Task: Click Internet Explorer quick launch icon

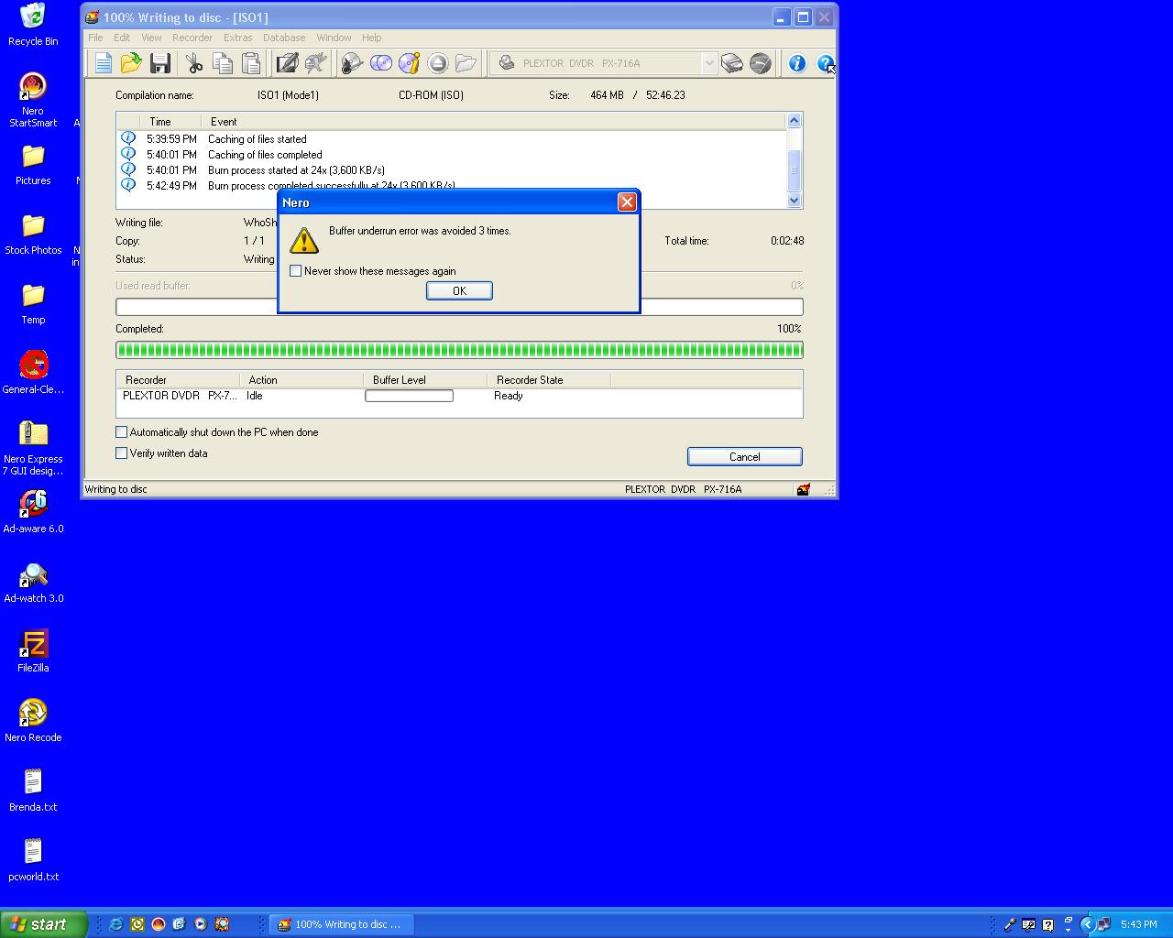Action: tap(115, 924)
